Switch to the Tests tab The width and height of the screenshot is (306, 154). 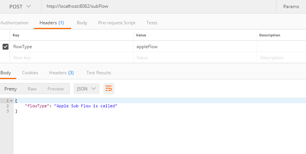(x=152, y=23)
